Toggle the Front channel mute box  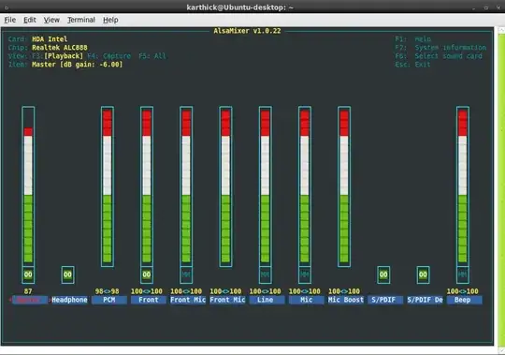[x=147, y=274]
